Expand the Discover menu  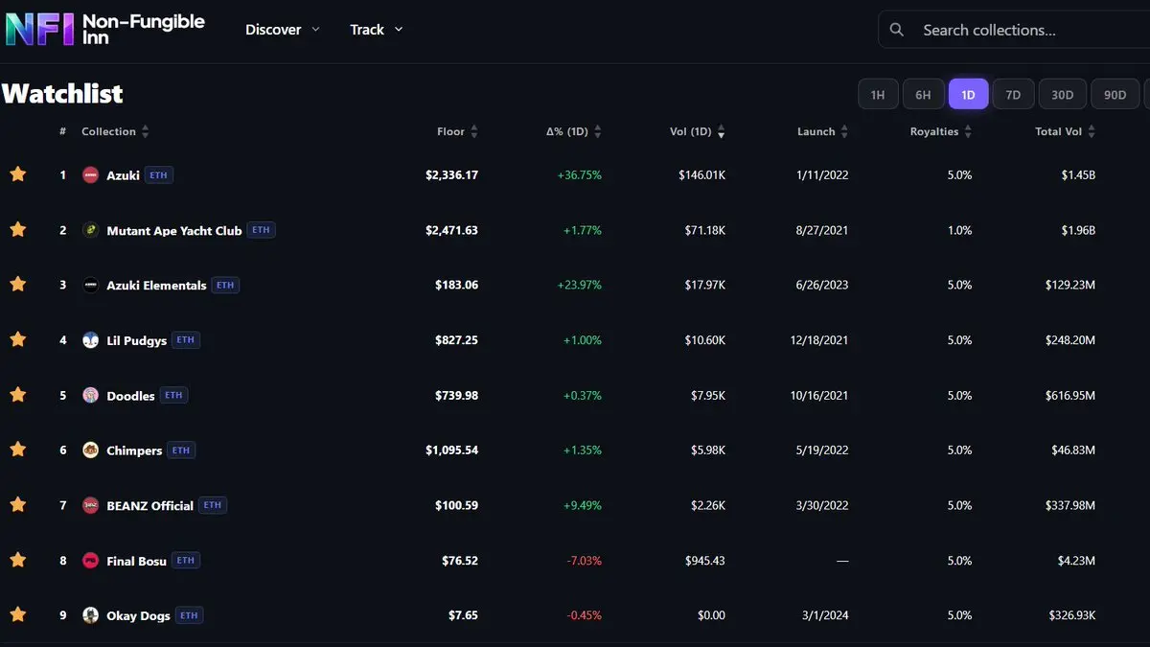[283, 30]
